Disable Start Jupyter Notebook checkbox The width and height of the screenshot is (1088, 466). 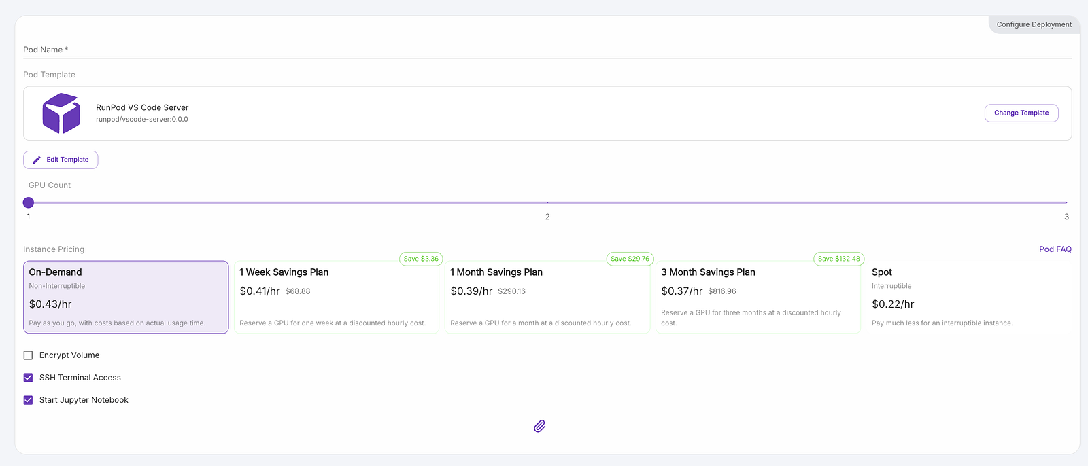pyautogui.click(x=28, y=400)
